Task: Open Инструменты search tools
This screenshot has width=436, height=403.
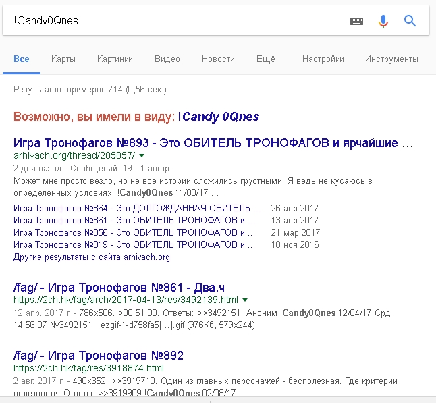Action: click(x=391, y=59)
